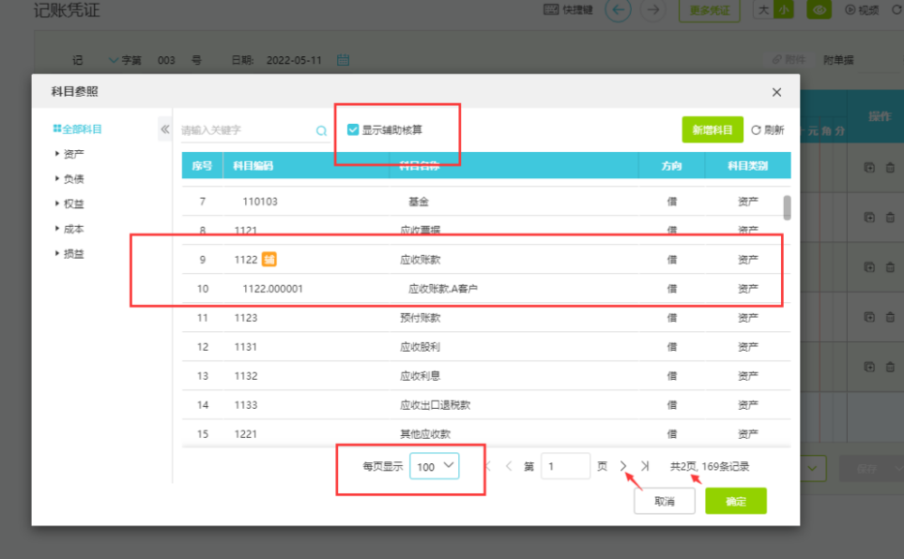Click the first row's insert-line icon
904x559 pixels.
(x=869, y=167)
